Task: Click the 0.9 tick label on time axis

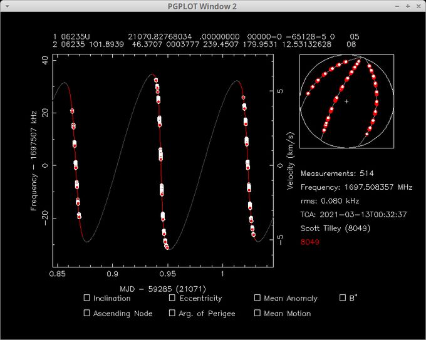Action: pos(113,274)
